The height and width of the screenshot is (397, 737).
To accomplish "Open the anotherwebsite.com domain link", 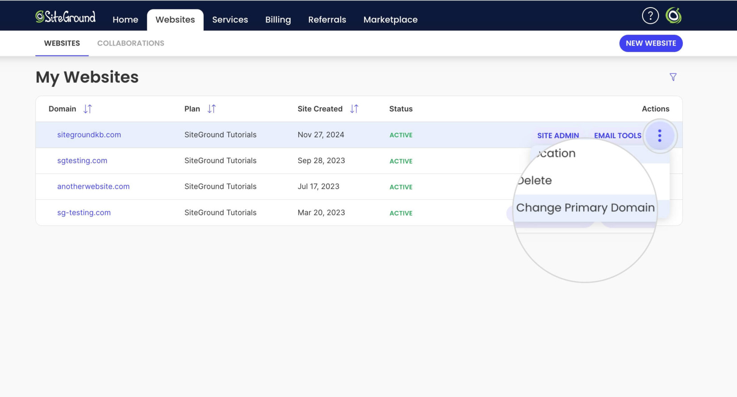I will click(93, 186).
